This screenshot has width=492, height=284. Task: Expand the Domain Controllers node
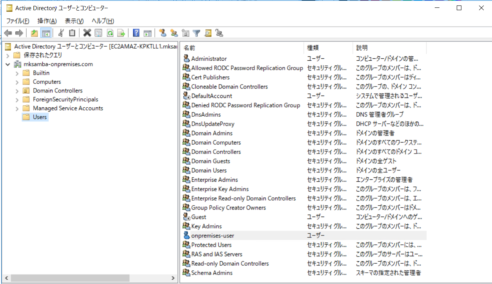pyautogui.click(x=17, y=90)
